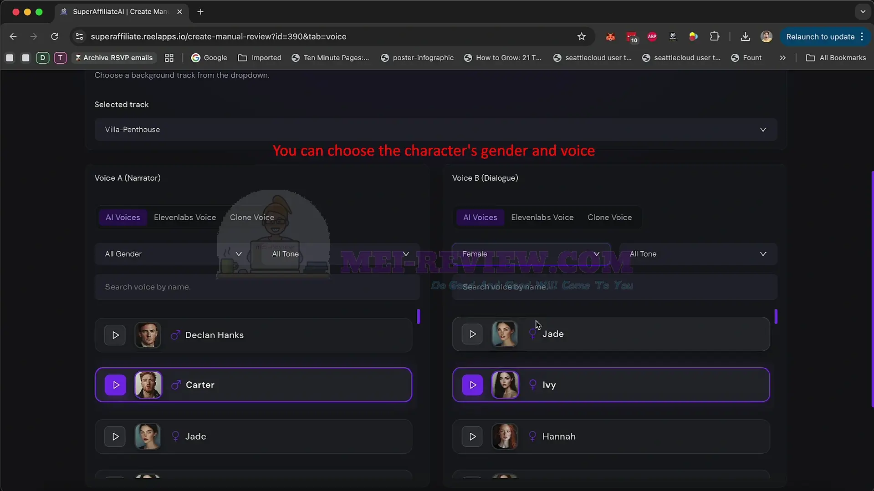Open the Fount bookmark
The image size is (874, 491).
(746, 58)
